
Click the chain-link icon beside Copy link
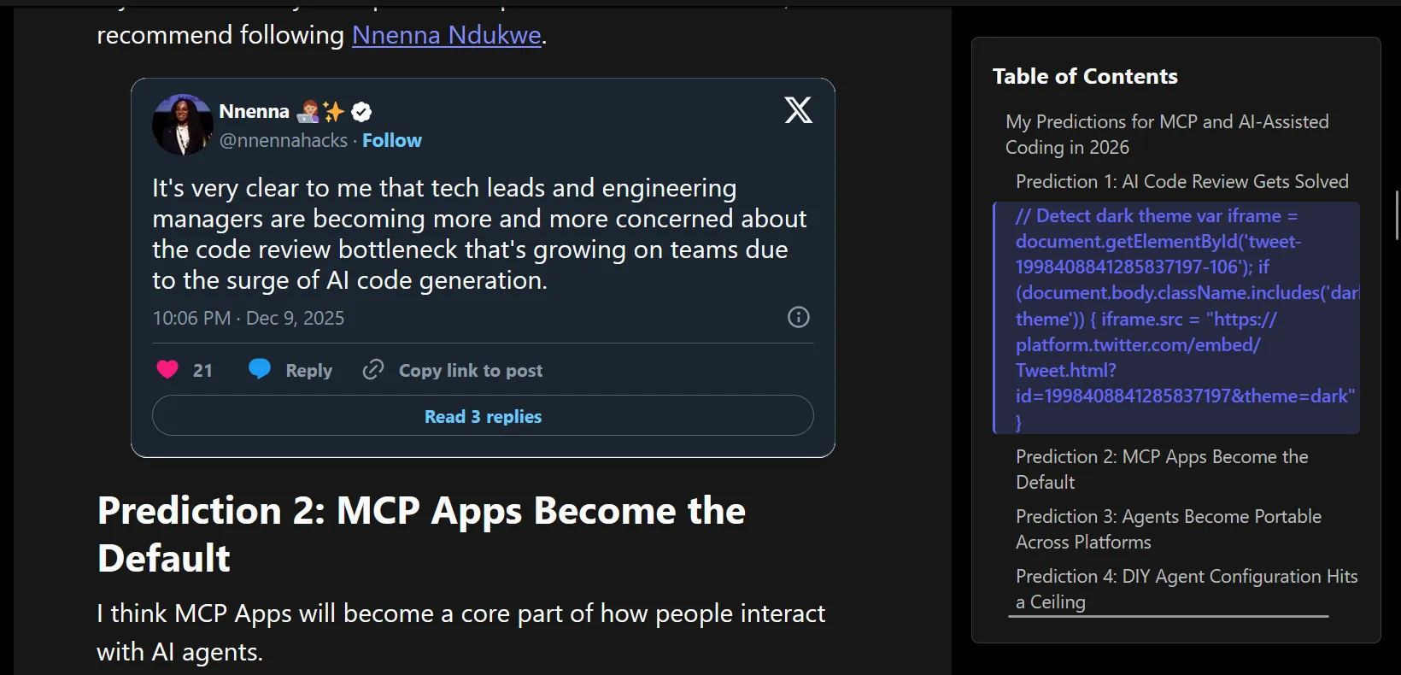coord(373,369)
